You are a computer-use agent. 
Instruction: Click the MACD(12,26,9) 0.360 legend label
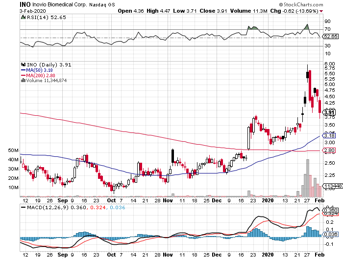coord(56,207)
